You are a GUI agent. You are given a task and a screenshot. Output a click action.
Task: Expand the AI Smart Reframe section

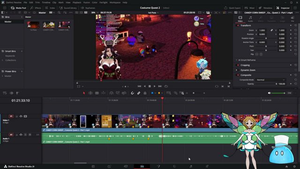(x=236, y=60)
